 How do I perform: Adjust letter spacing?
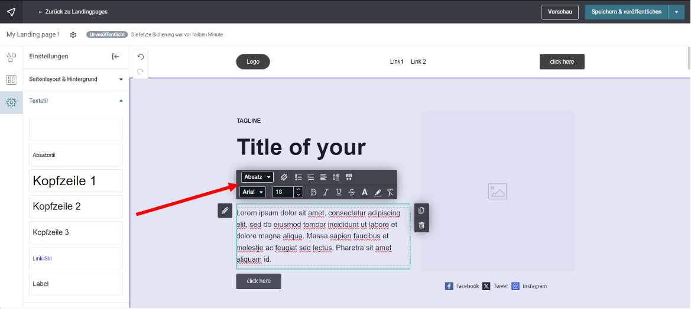pyautogui.click(x=349, y=177)
